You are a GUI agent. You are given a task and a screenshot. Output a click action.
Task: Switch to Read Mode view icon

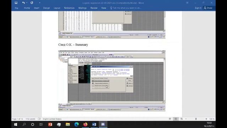170,119
